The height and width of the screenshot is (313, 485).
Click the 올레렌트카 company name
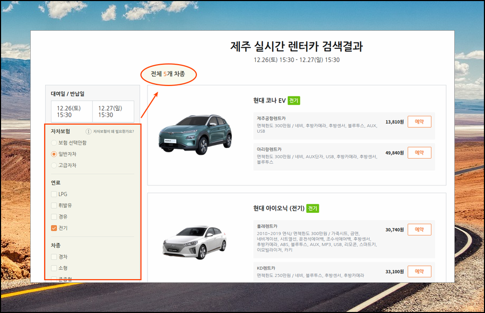(x=267, y=227)
